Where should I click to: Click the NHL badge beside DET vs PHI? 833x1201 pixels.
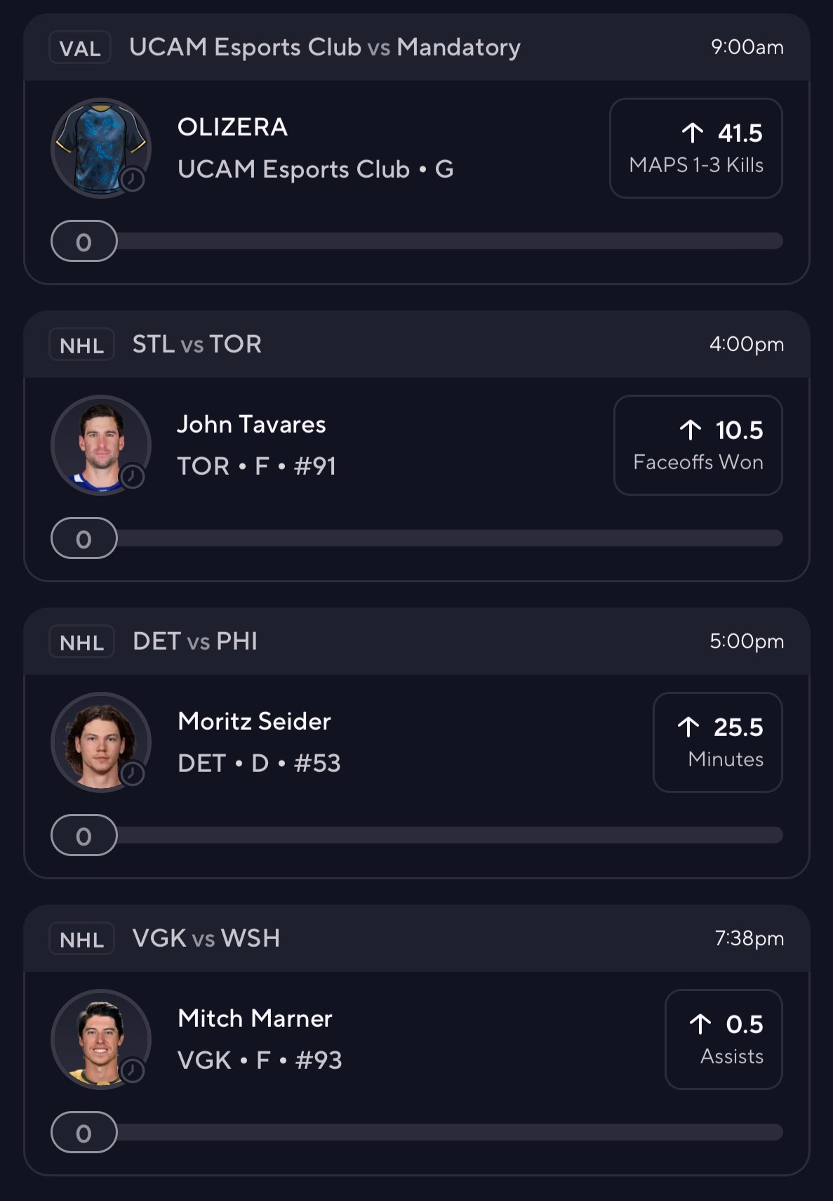[81, 642]
